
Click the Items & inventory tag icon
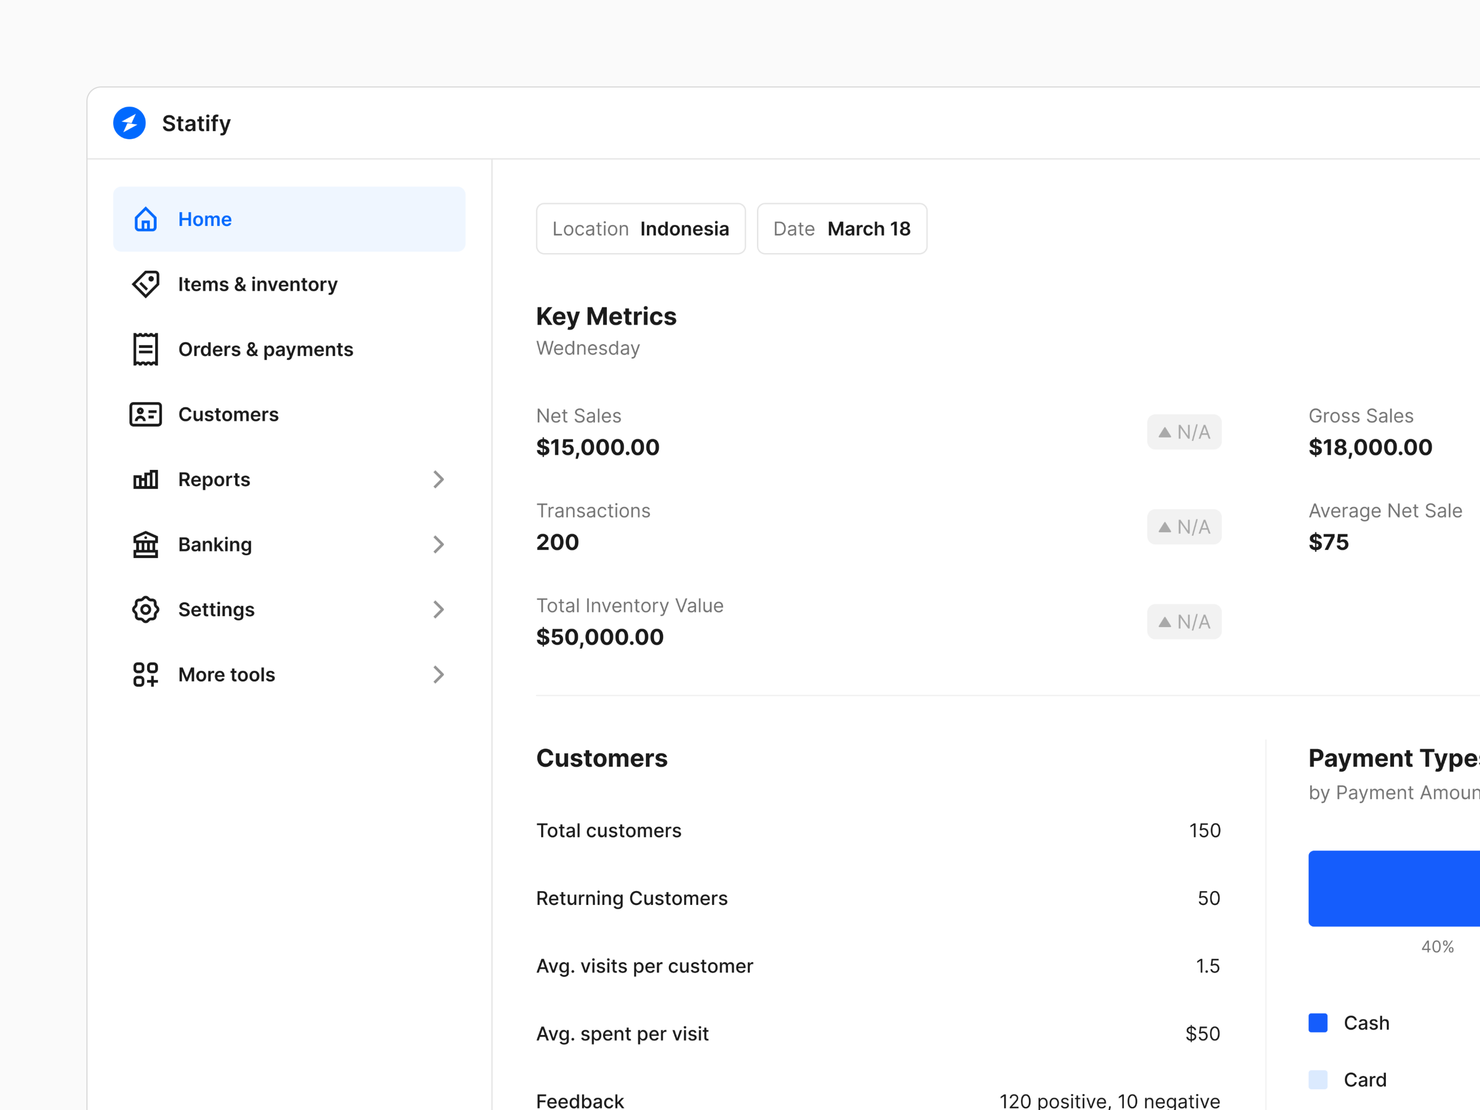[145, 284]
